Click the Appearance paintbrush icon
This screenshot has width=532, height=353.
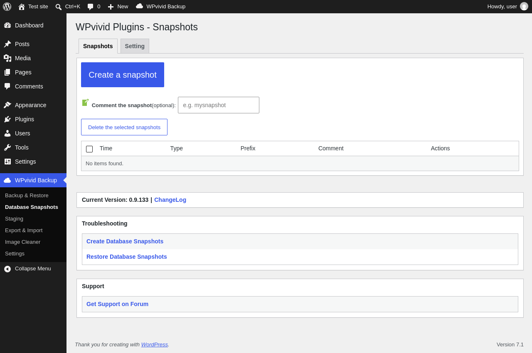[7, 105]
